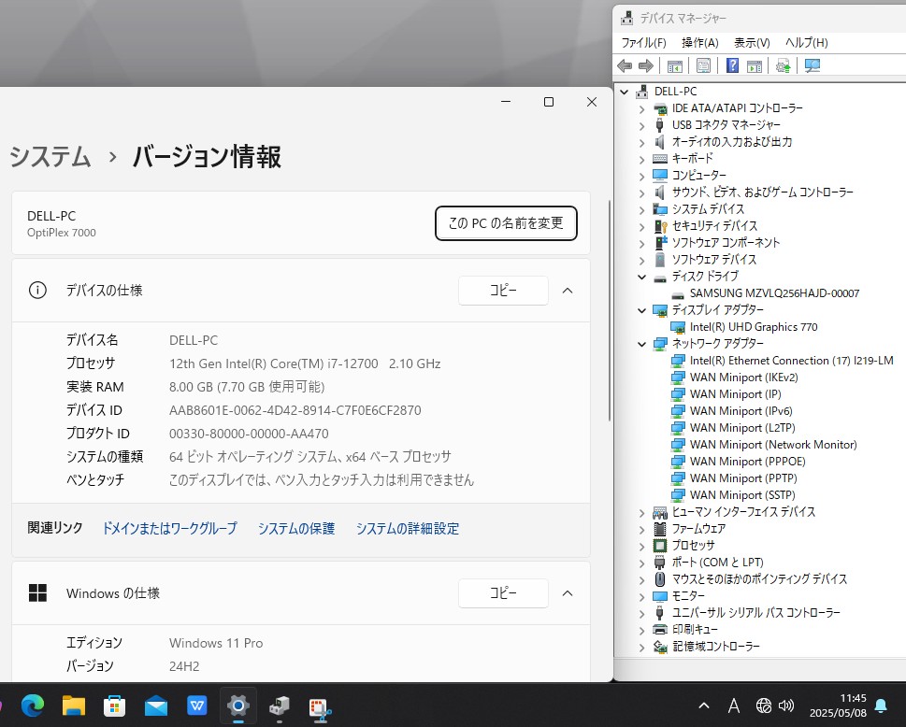Image resolution: width=906 pixels, height=727 pixels.
Task: Click the scan for hardware changes icon
Action: click(812, 65)
